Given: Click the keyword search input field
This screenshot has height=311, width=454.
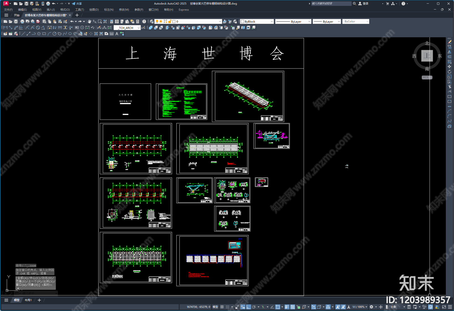Looking at the screenshot, I should click(x=331, y=4).
